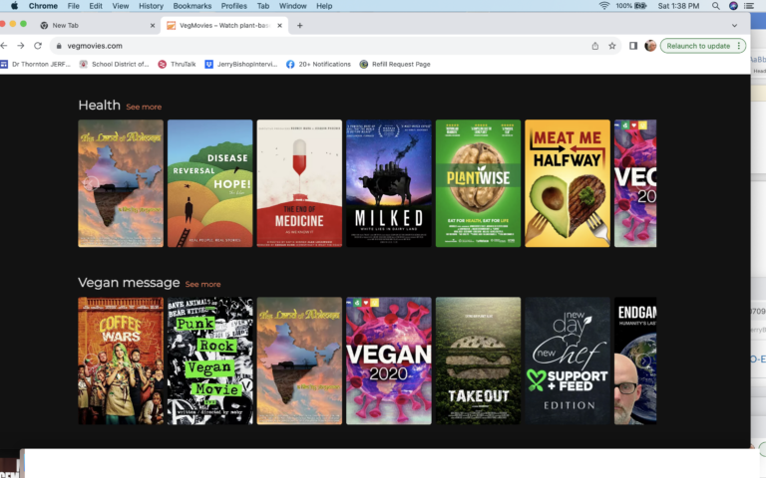The image size is (766, 478).
Task: Check the Wi-Fi status icon
Action: point(604,6)
